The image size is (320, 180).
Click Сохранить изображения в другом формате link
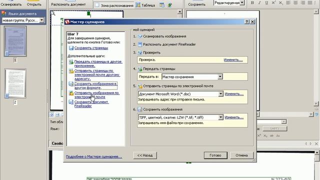click(95, 85)
